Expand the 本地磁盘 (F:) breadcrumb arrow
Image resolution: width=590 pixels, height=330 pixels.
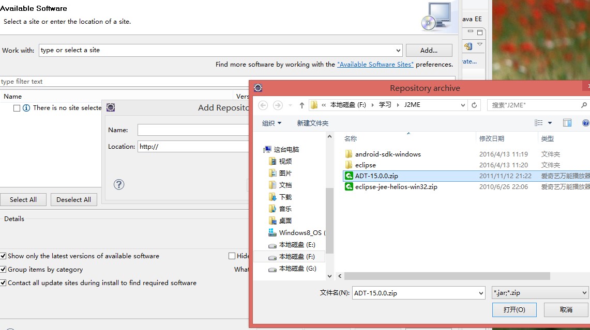372,105
